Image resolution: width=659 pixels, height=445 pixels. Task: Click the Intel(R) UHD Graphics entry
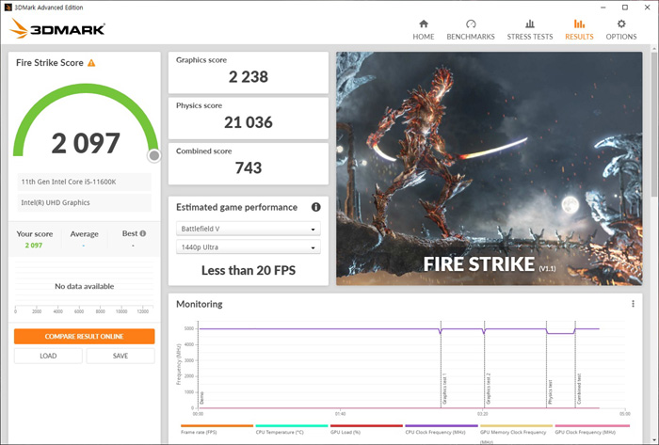click(84, 202)
